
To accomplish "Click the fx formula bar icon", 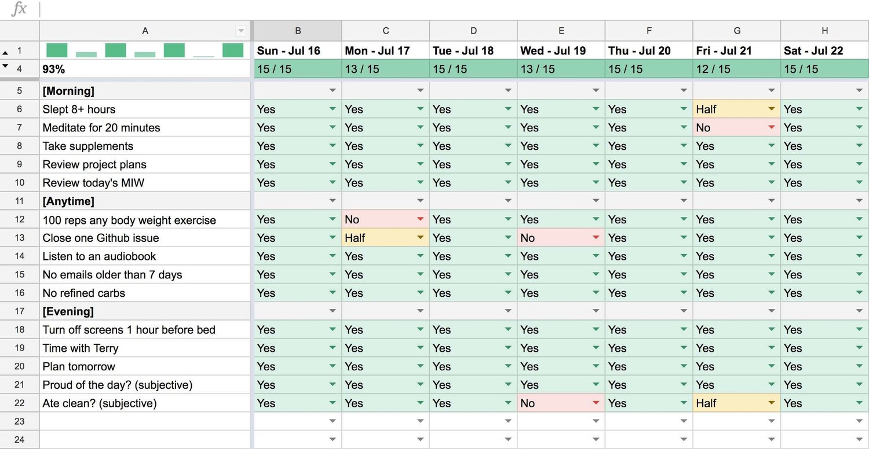I will pos(19,9).
